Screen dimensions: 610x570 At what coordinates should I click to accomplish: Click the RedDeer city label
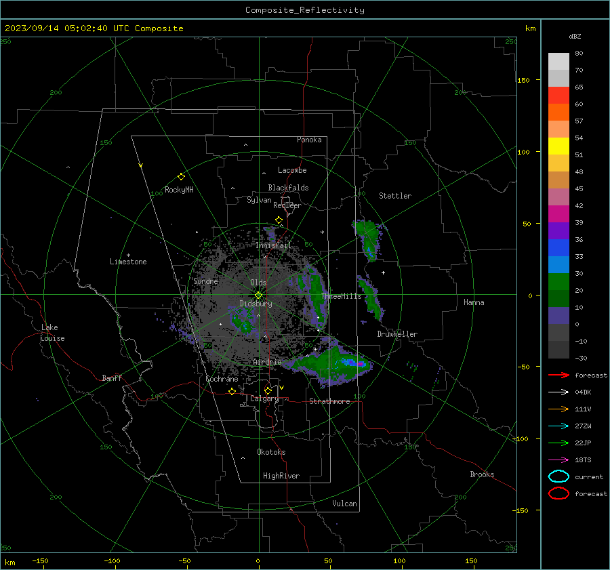[x=287, y=205]
